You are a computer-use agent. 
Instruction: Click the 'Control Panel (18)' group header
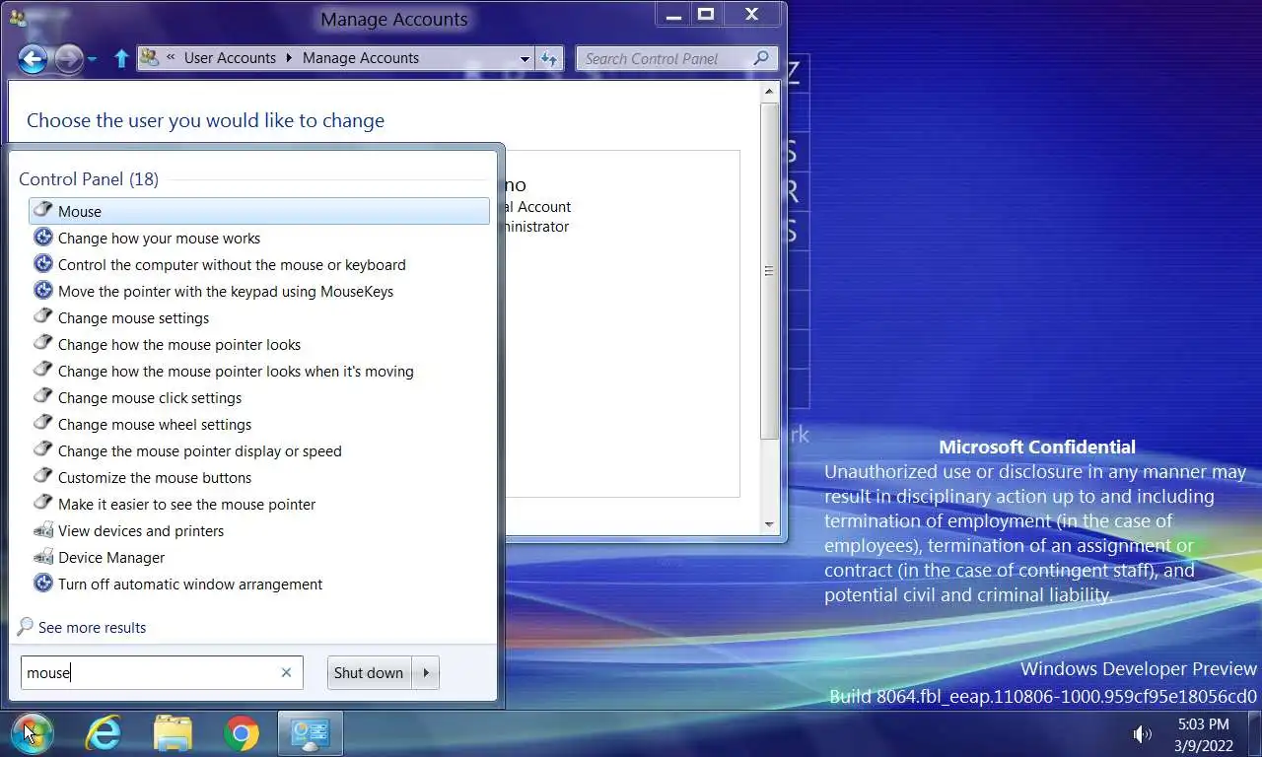[89, 178]
